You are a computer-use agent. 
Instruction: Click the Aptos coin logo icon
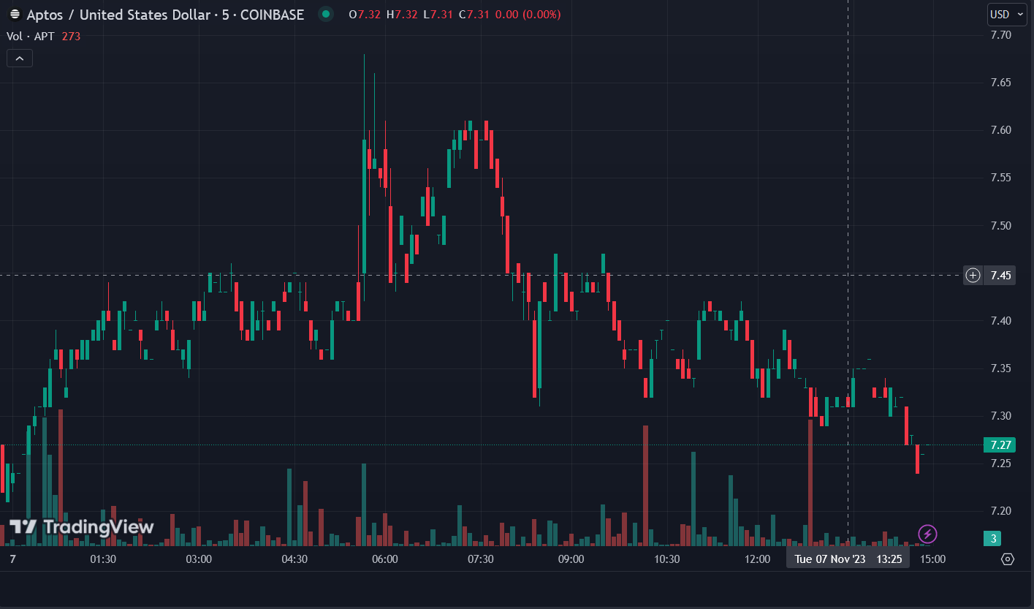15,14
